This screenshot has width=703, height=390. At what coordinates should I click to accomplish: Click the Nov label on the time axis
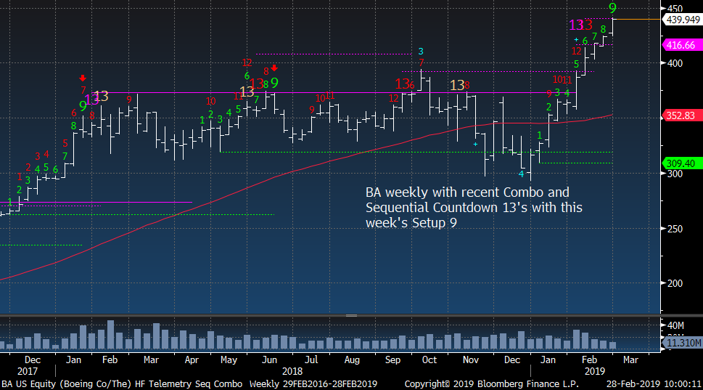[x=471, y=360]
